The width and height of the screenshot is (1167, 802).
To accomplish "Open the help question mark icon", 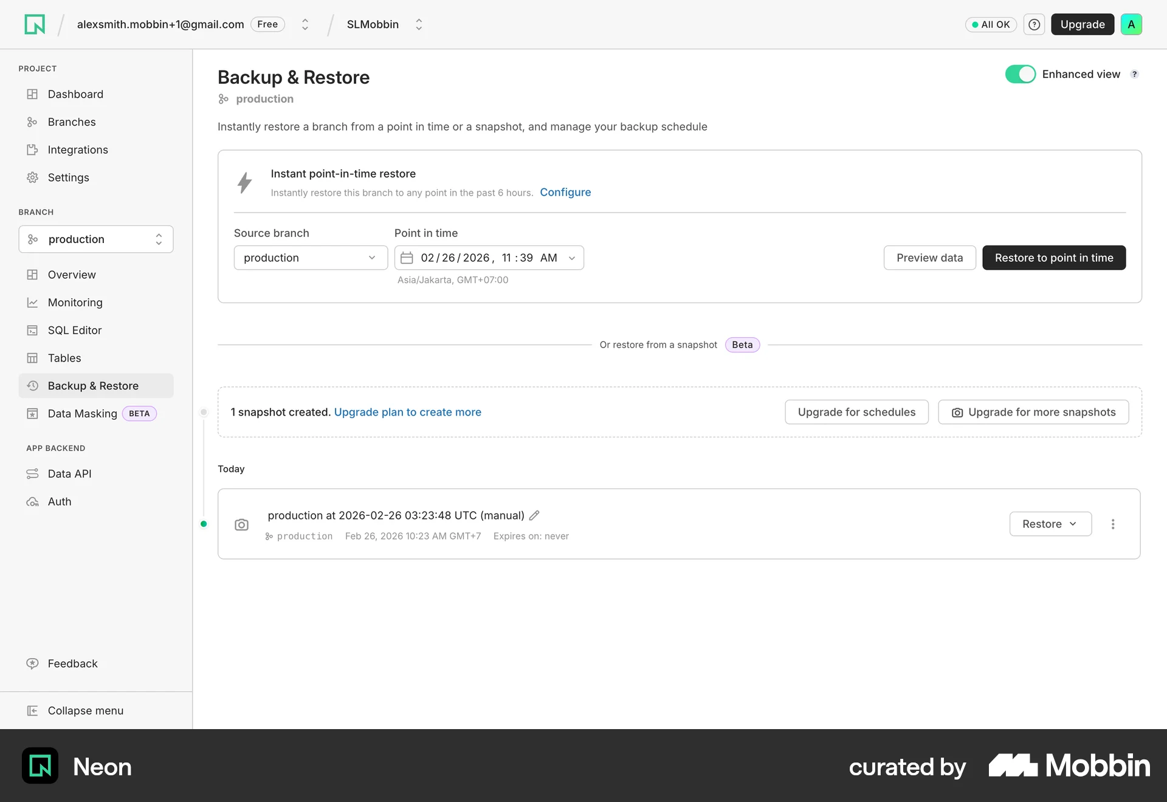I will pyautogui.click(x=1034, y=24).
